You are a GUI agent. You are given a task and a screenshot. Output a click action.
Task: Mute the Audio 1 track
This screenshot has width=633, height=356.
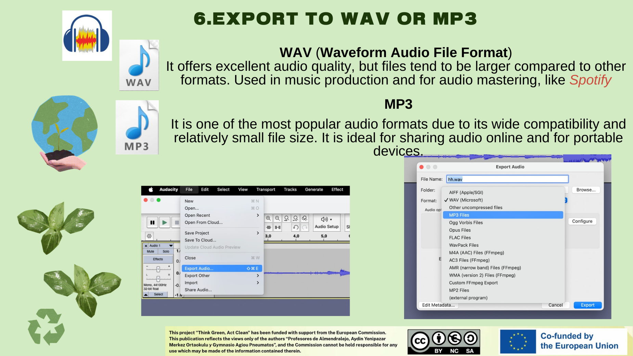pos(151,251)
